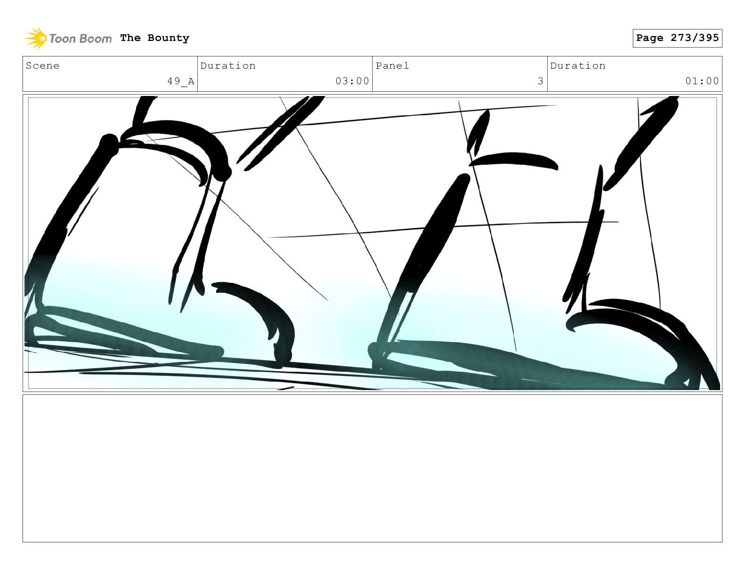Image resolution: width=746 pixels, height=576 pixels.
Task: Click the 'Scene' header label
Action: (42, 66)
